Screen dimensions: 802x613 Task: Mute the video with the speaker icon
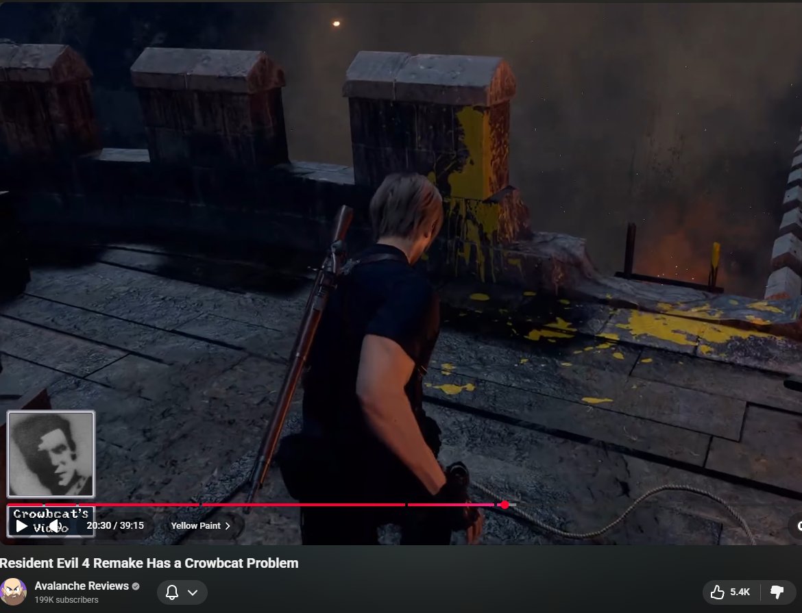(x=54, y=526)
